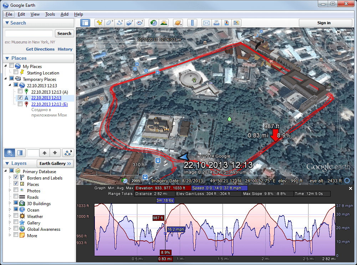Show historical imagery

pos(153,22)
